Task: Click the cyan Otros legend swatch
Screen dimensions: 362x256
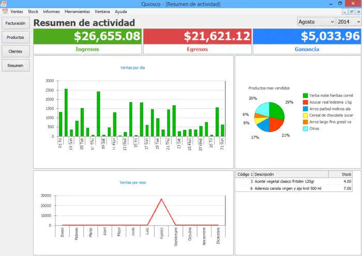Action: click(305, 129)
